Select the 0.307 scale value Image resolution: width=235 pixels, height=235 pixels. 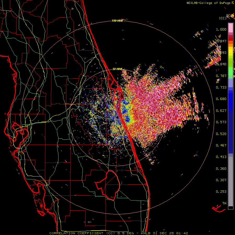coord(221,180)
